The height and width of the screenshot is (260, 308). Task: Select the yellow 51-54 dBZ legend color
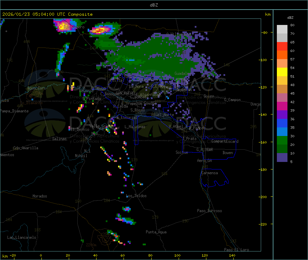point(282,72)
